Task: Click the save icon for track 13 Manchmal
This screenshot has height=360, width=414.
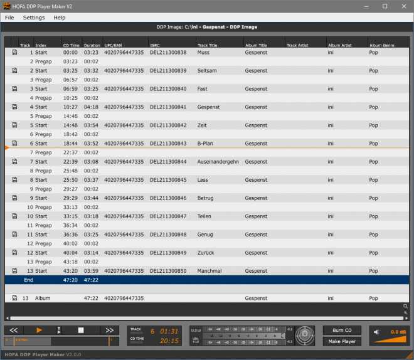Action: (14, 271)
